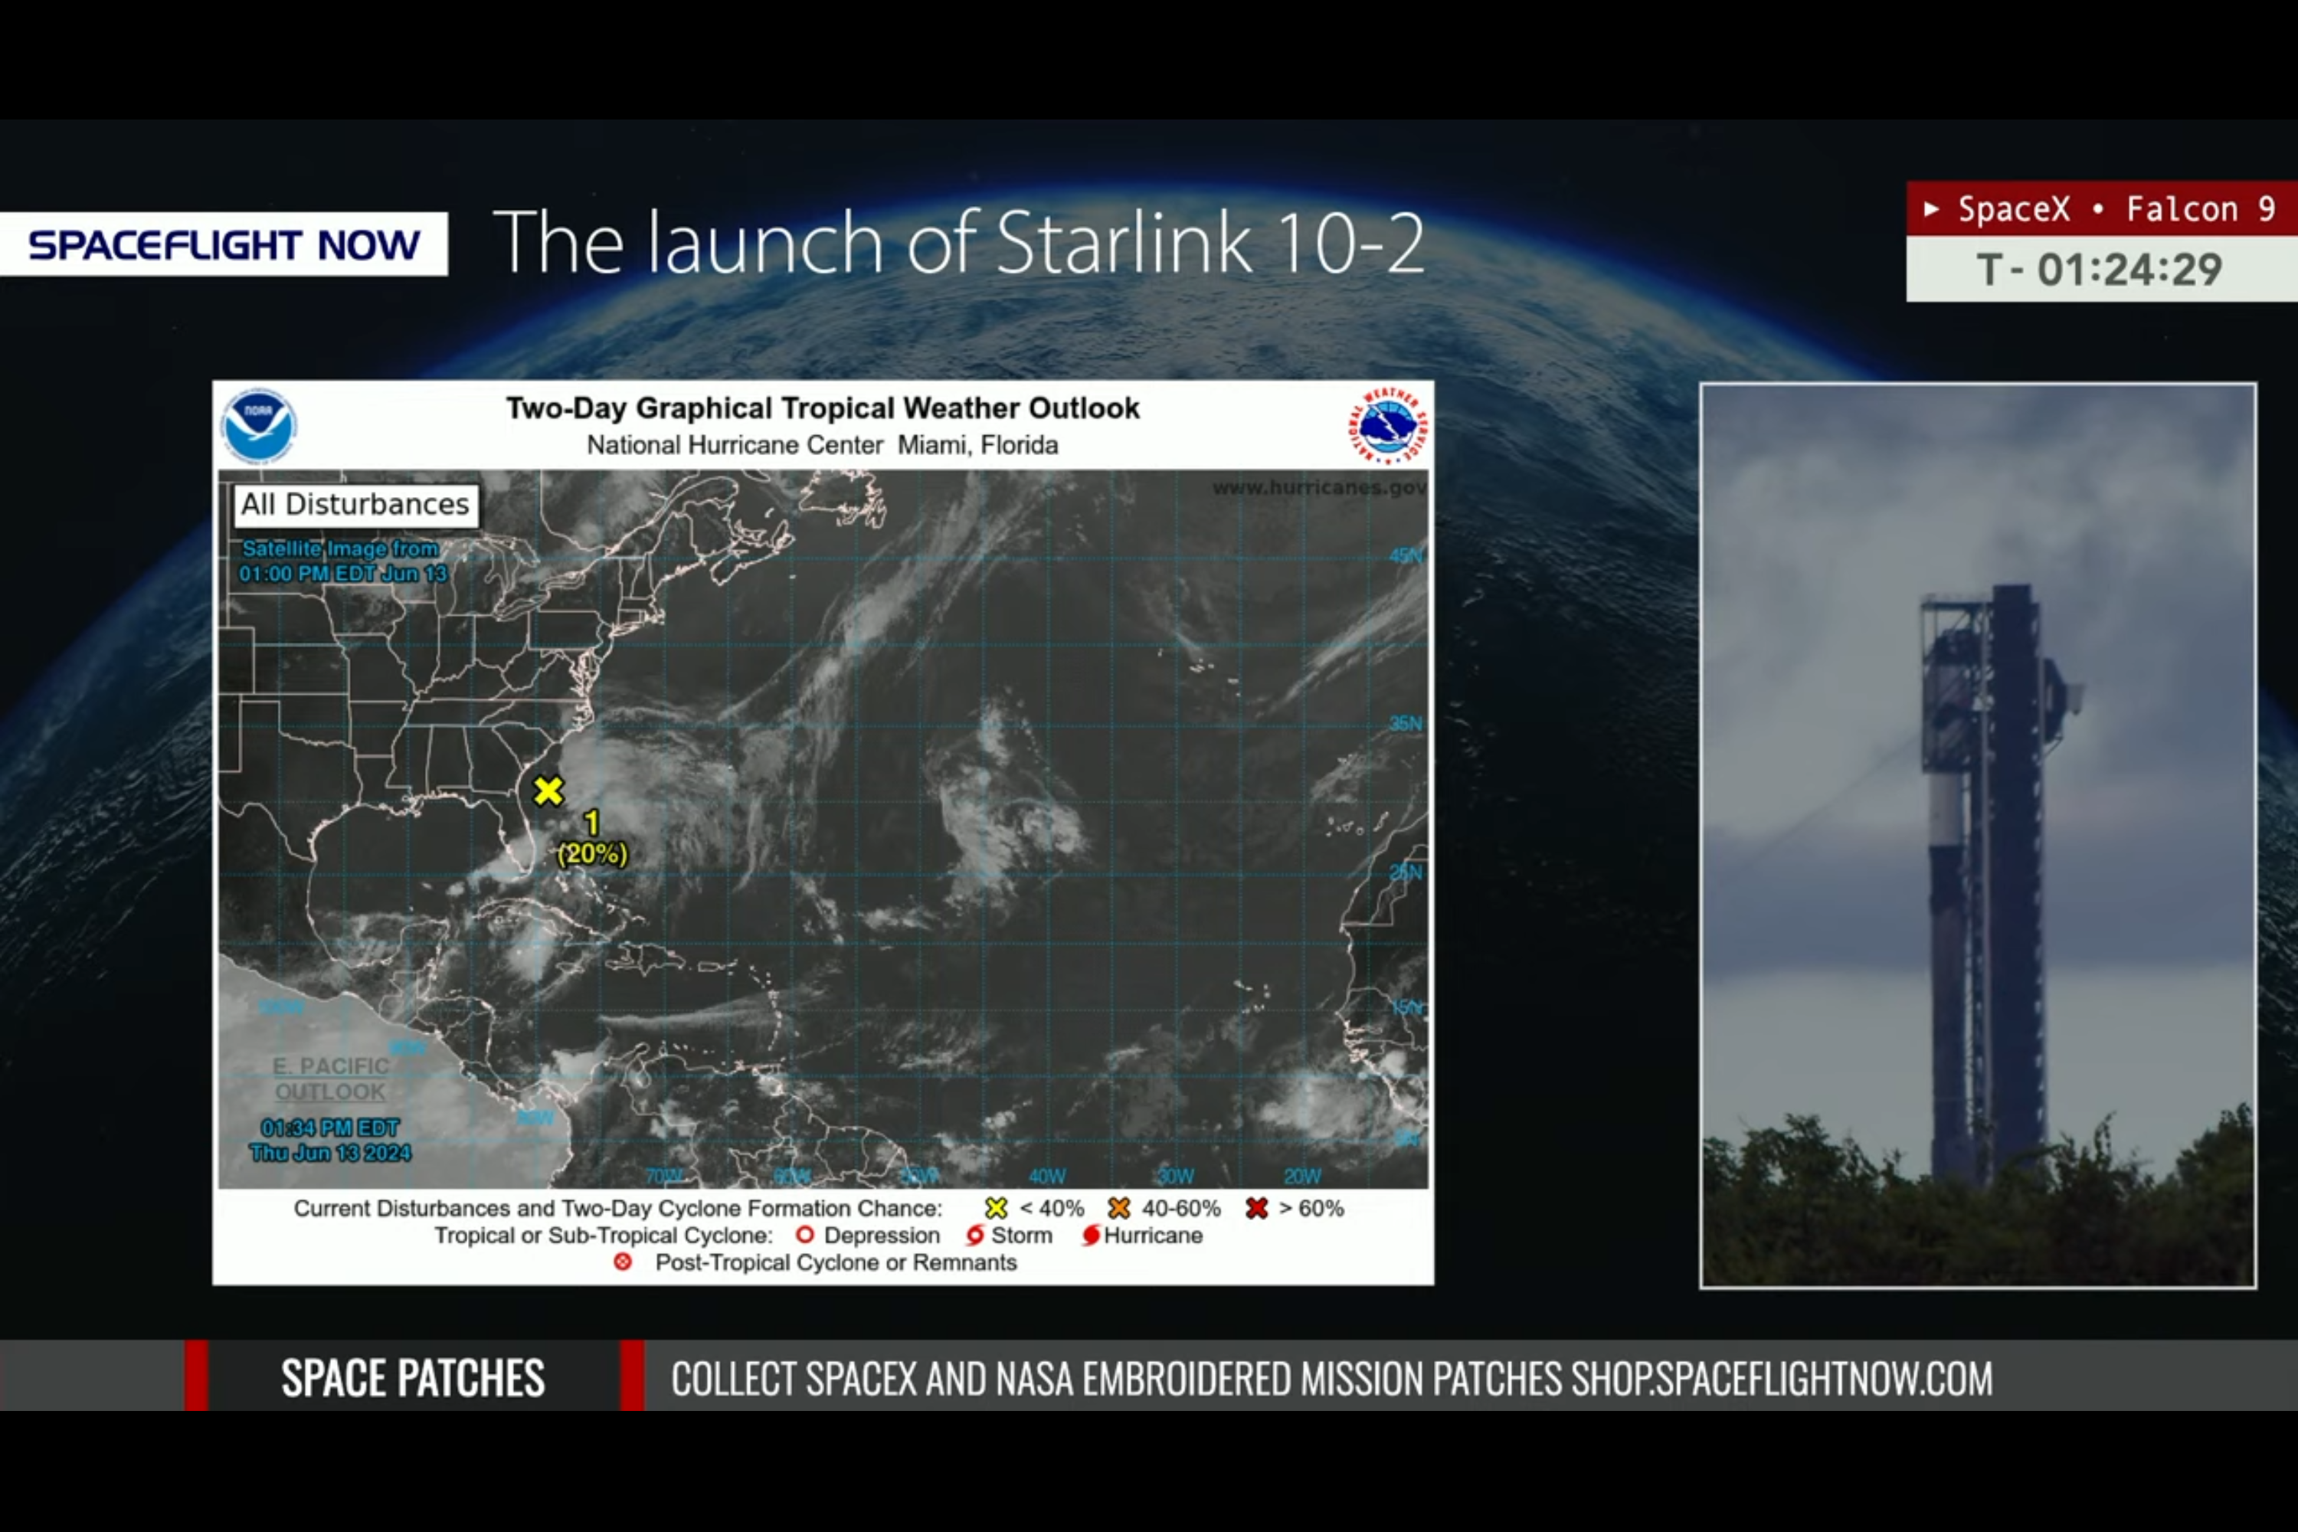The height and width of the screenshot is (1532, 2298).
Task: Click the 20W longitude label on map
Action: click(x=1302, y=1177)
